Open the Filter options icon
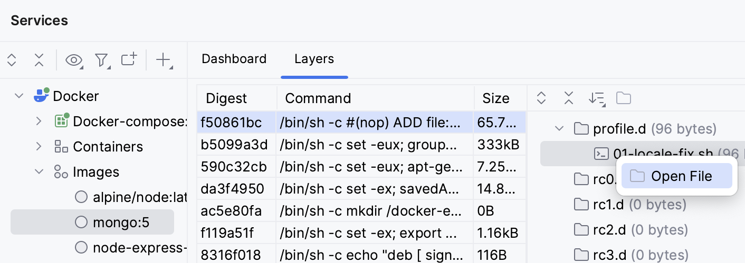The height and width of the screenshot is (263, 745). pos(101,60)
